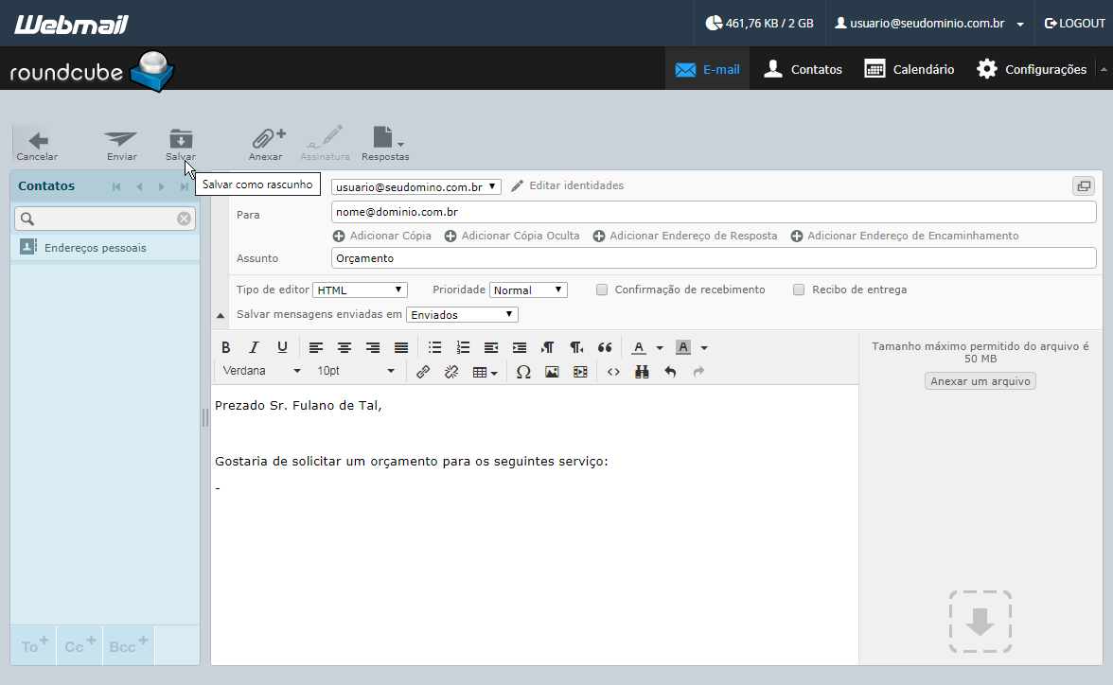The width and height of the screenshot is (1113, 685).
Task: Toggle bold formatting in editor
Action: pos(225,347)
